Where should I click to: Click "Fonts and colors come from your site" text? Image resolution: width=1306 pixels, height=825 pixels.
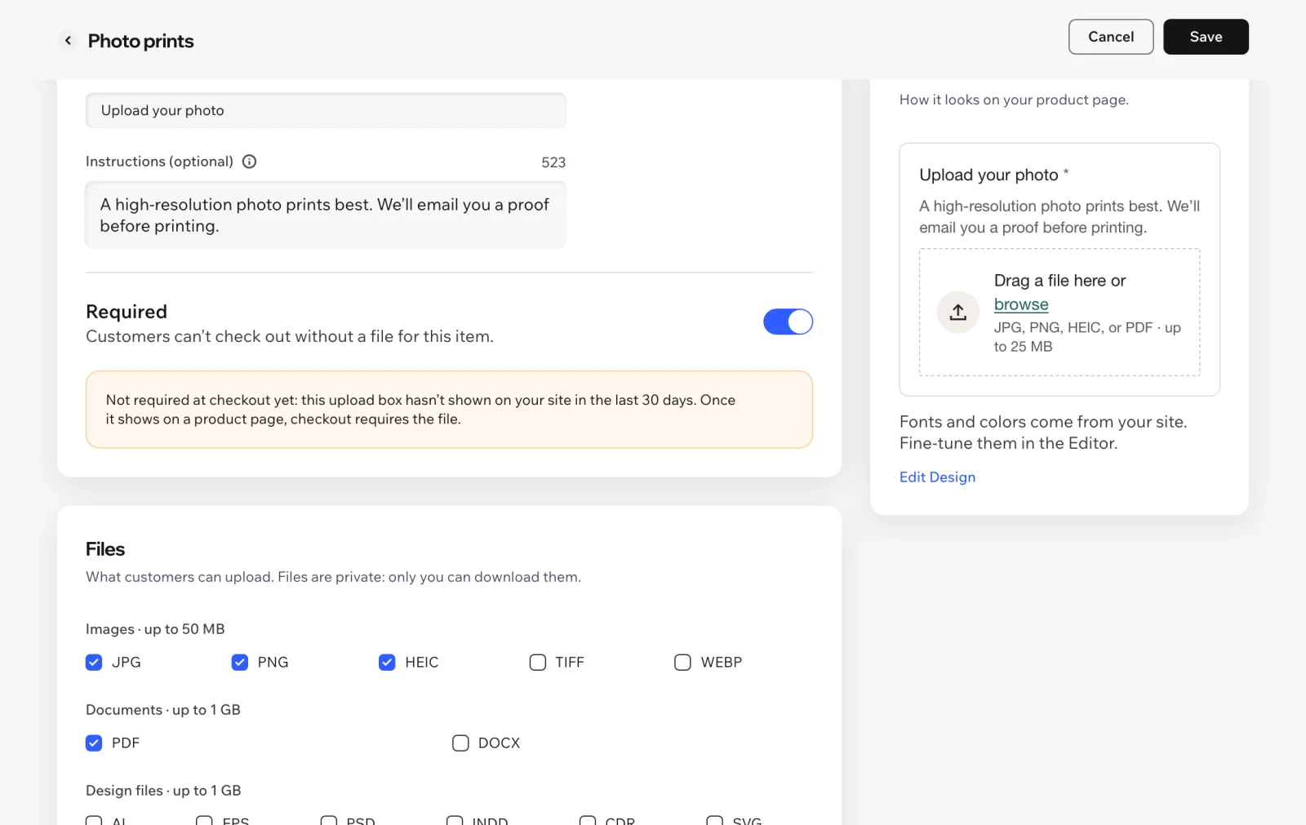point(1043,422)
